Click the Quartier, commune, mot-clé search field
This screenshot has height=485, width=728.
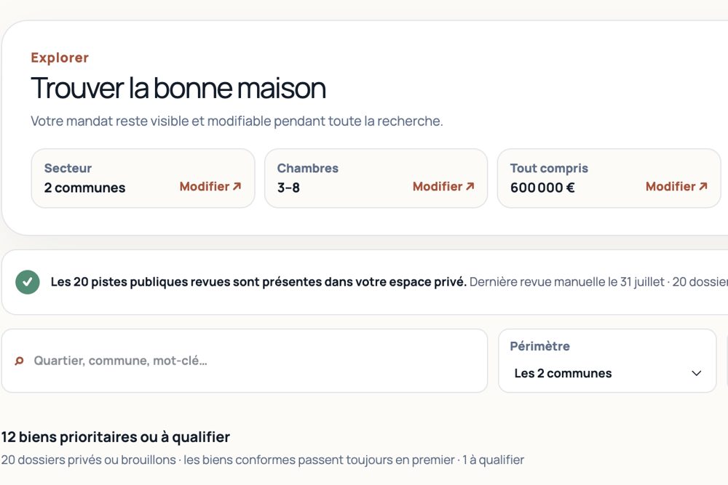(x=245, y=361)
